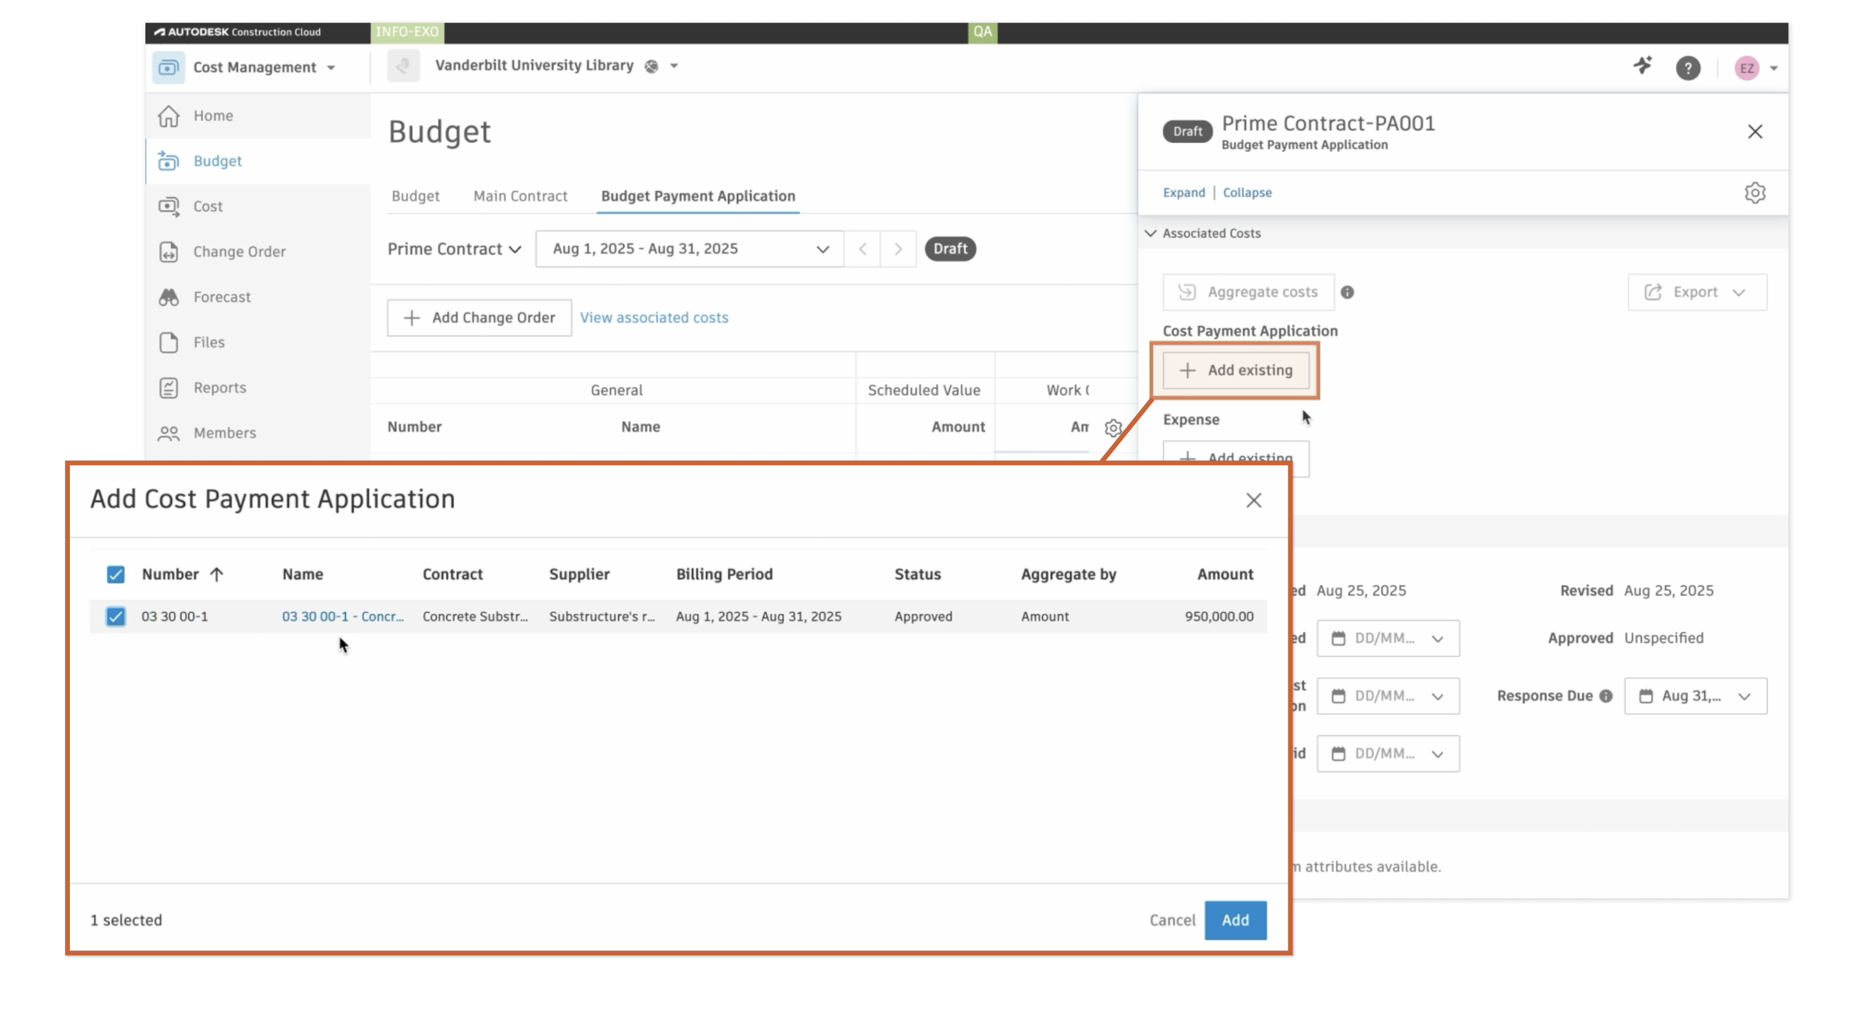Click the Change Order sidebar icon

[x=168, y=251]
